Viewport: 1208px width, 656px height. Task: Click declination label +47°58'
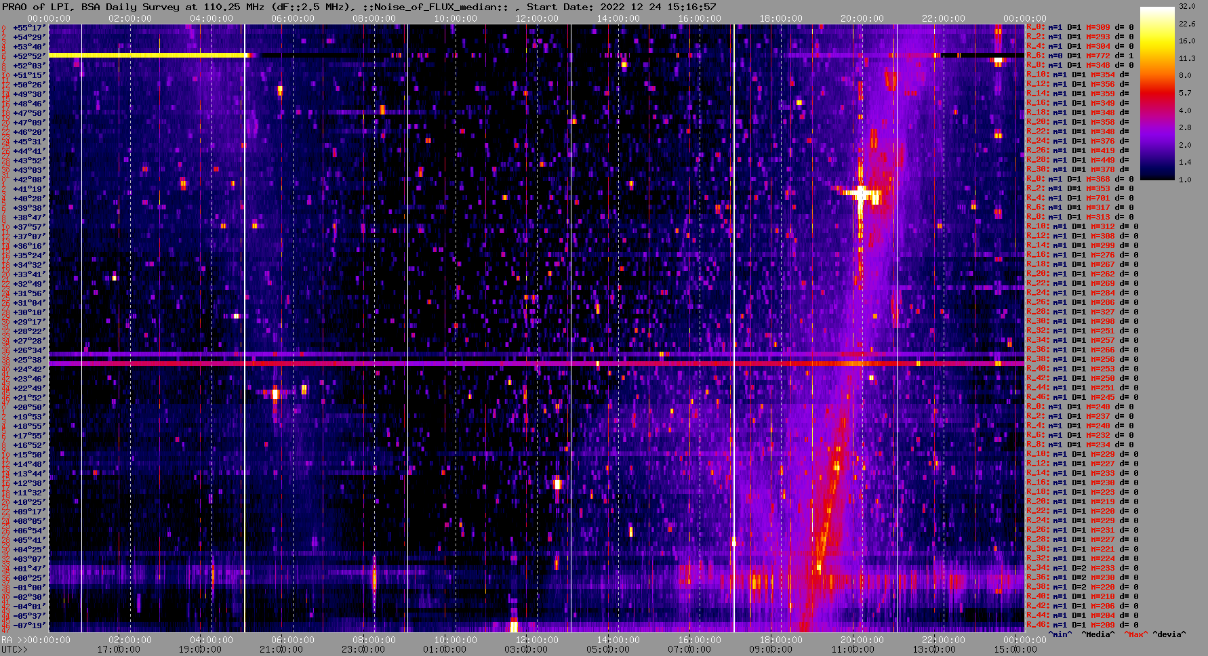click(29, 113)
